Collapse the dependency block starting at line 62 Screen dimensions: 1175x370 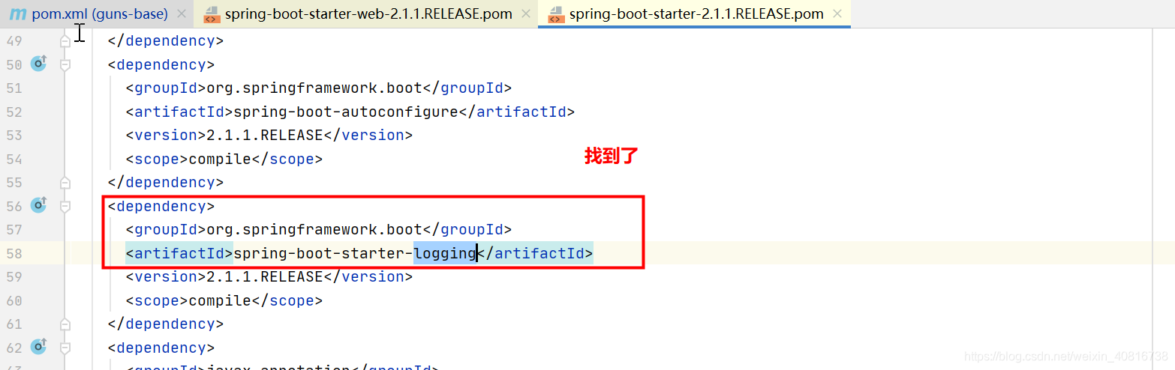tap(65, 348)
